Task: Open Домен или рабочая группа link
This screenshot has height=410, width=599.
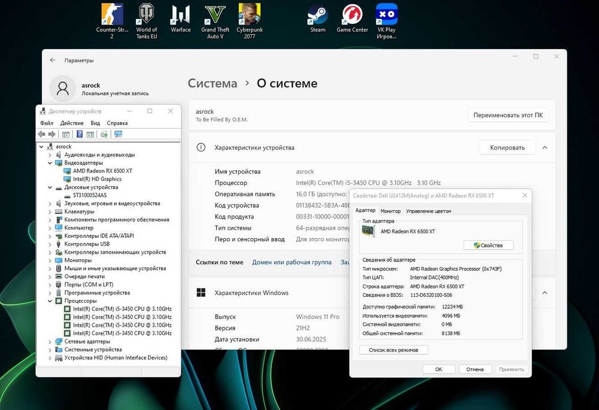Action: pos(292,262)
